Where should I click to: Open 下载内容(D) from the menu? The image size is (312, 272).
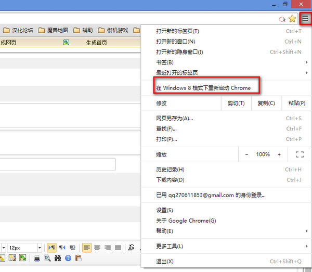[226, 180]
